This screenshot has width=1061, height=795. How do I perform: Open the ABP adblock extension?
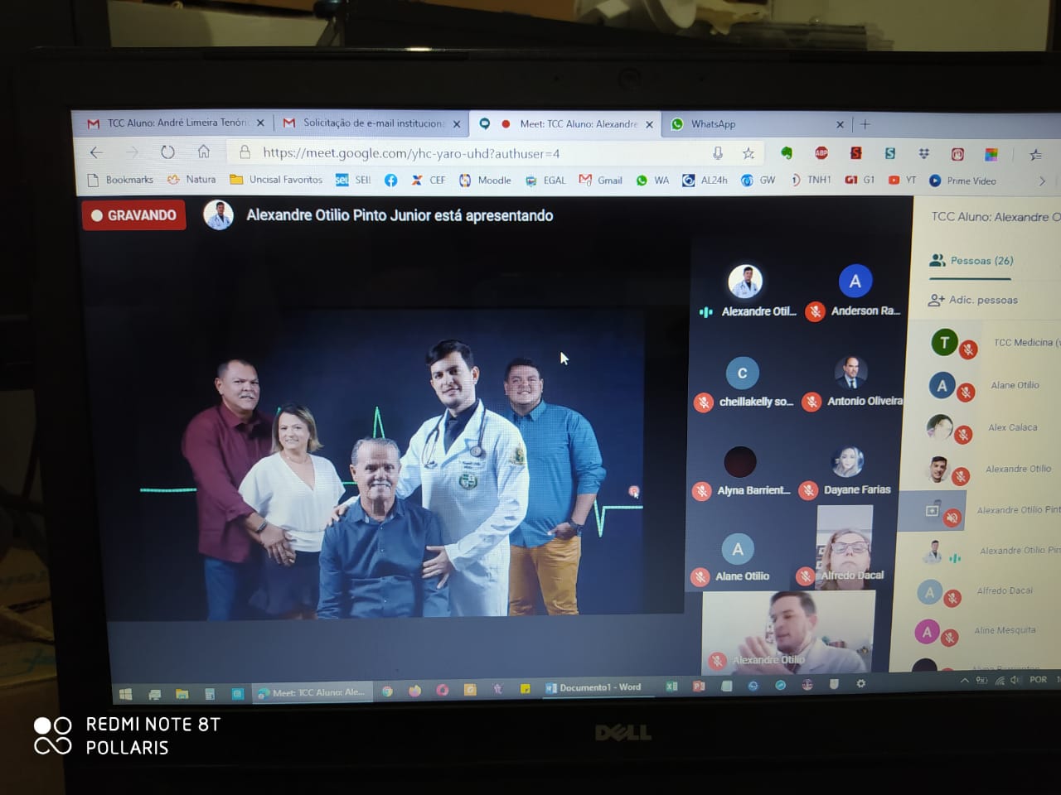(x=821, y=153)
